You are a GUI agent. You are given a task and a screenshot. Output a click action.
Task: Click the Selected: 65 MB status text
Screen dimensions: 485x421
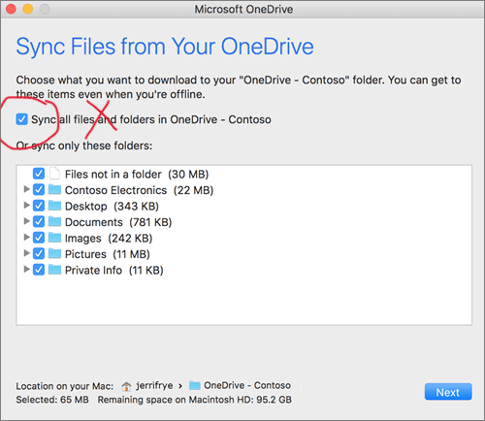[x=52, y=400]
